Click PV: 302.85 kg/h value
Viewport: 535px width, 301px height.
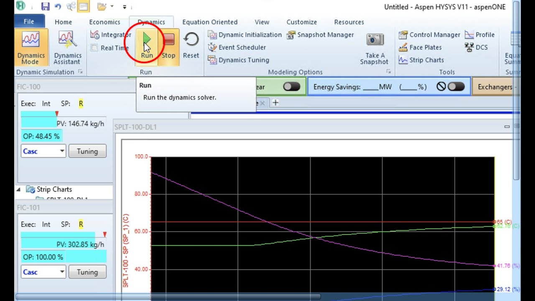click(80, 245)
